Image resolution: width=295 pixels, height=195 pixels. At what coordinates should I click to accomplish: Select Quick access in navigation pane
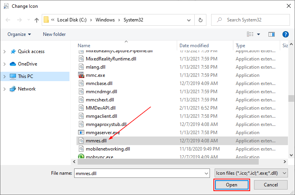pyautogui.click(x=31, y=51)
